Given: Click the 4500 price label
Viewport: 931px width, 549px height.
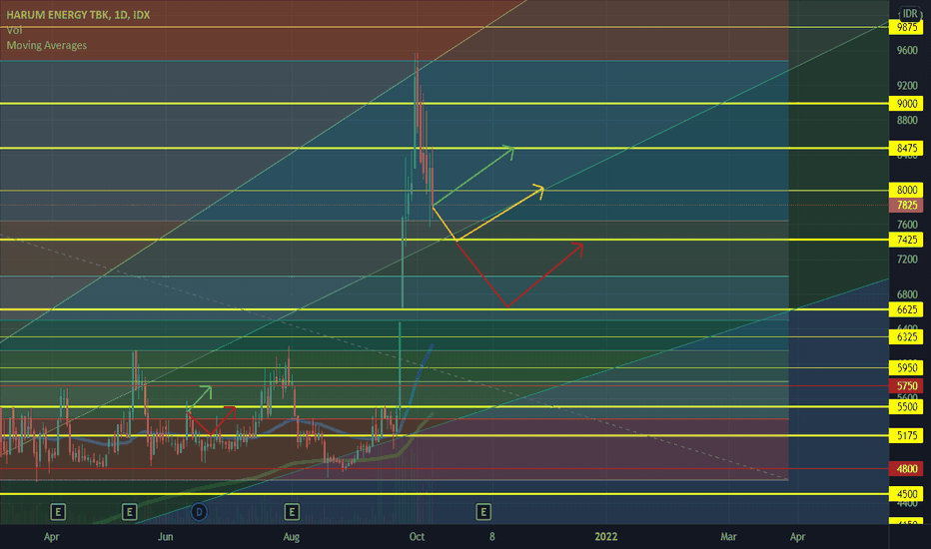Looking at the screenshot, I should (906, 494).
